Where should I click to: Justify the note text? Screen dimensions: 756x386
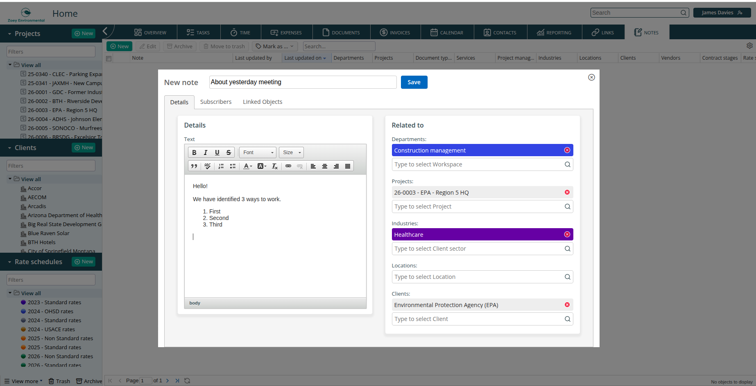[x=348, y=166]
